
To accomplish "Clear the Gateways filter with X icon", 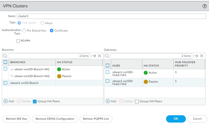I will (x=201, y=56).
